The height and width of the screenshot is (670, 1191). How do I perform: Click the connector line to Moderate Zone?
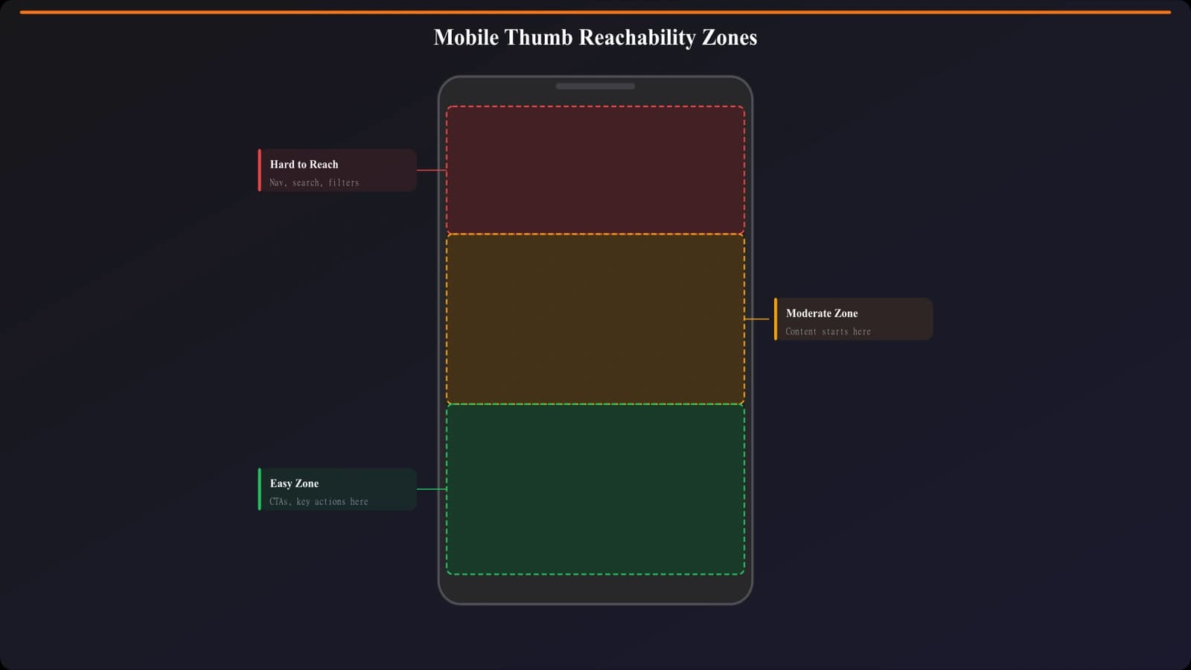pyautogui.click(x=759, y=319)
